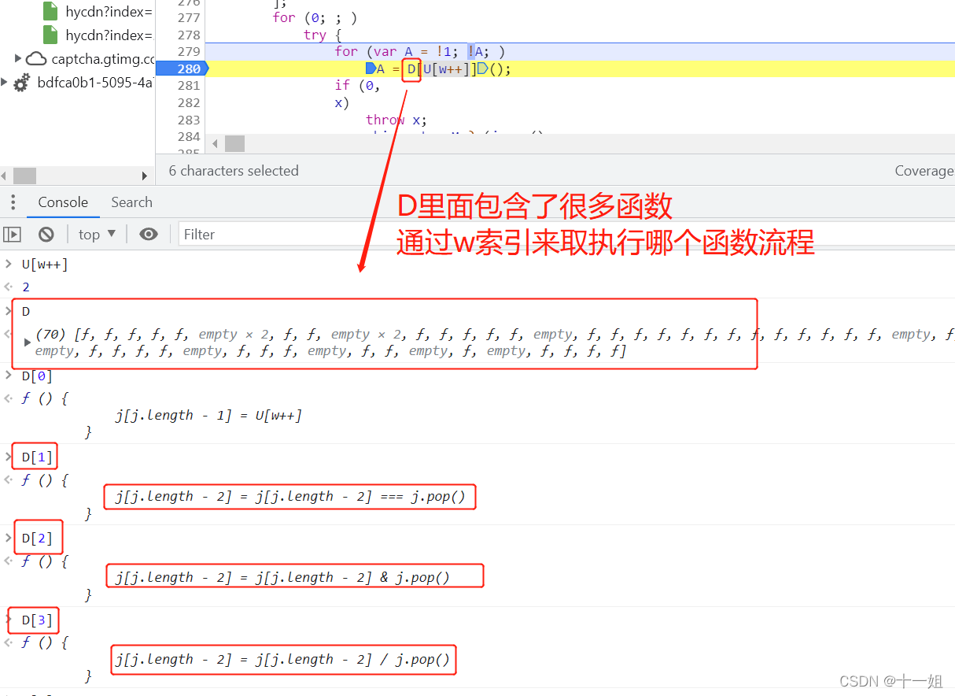This screenshot has width=955, height=696.
Task: Expand the (70) array D output
Action: 28,342
